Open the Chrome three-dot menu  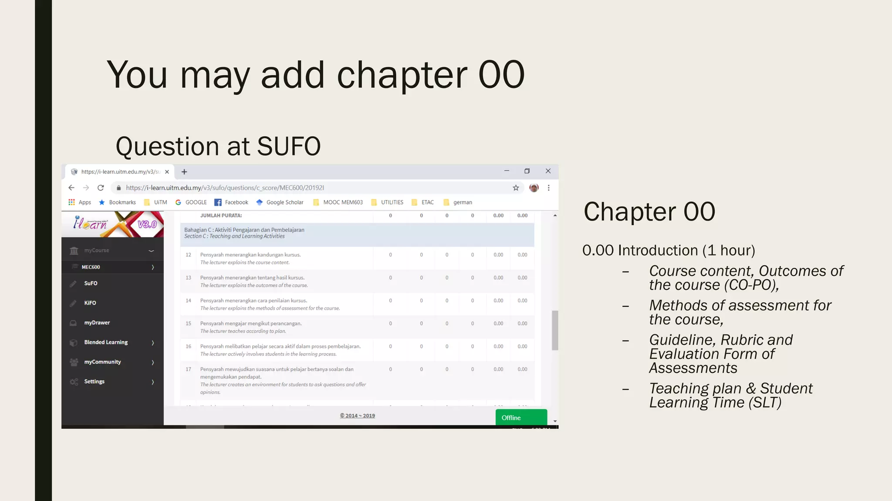(x=549, y=188)
